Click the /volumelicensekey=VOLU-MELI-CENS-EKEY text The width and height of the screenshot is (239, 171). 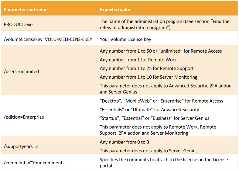[48, 39]
